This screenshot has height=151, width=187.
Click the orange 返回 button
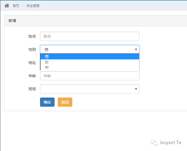click(x=65, y=102)
